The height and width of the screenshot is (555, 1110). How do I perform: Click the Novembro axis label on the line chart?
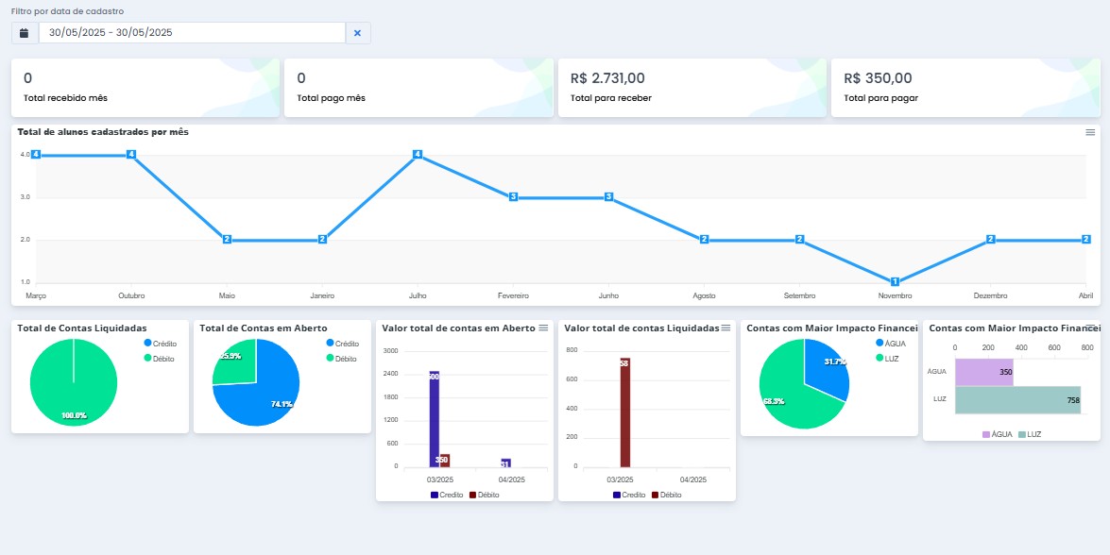(895, 295)
